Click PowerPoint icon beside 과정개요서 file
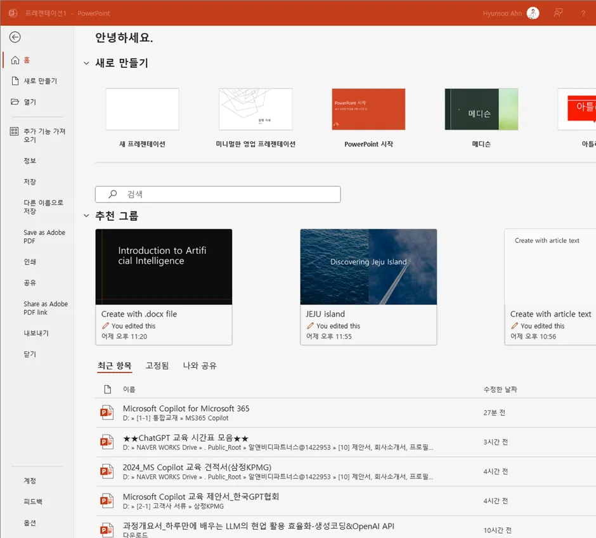 coord(107,530)
